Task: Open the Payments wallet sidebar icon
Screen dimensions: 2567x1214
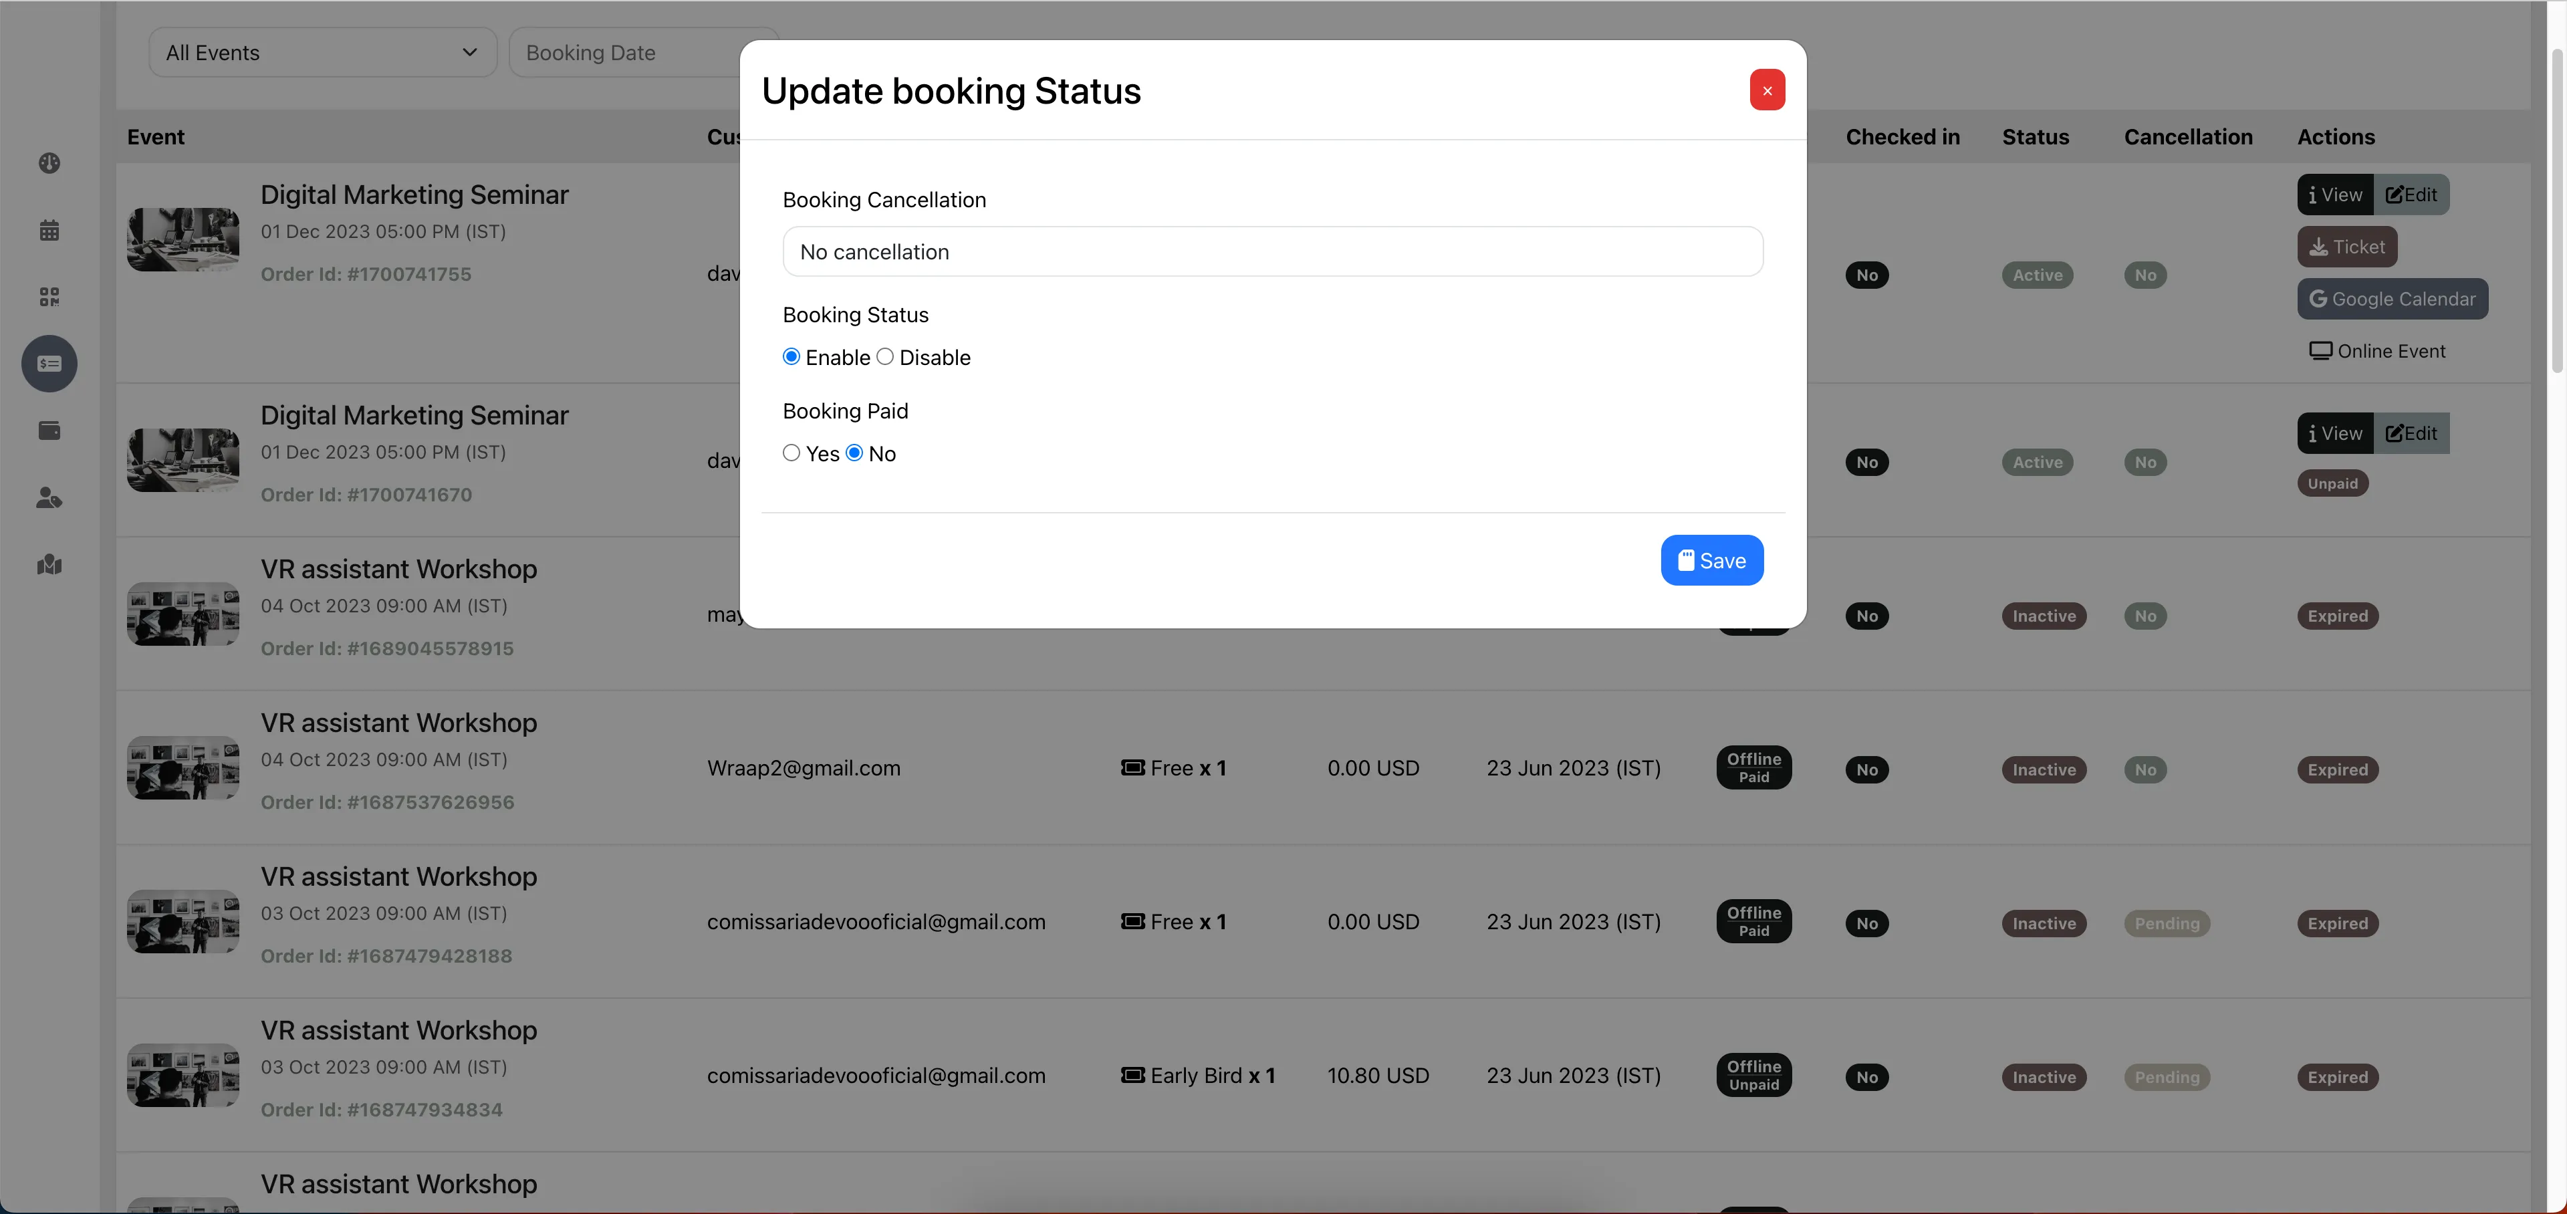Action: (x=49, y=430)
